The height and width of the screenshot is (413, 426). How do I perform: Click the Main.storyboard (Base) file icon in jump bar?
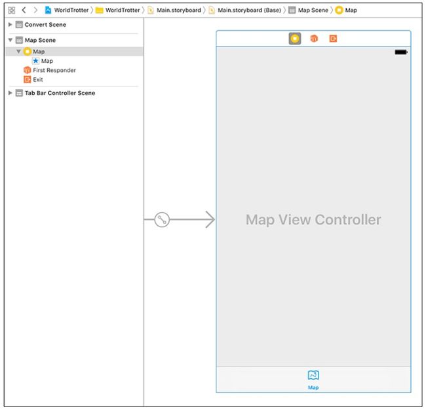tap(212, 10)
